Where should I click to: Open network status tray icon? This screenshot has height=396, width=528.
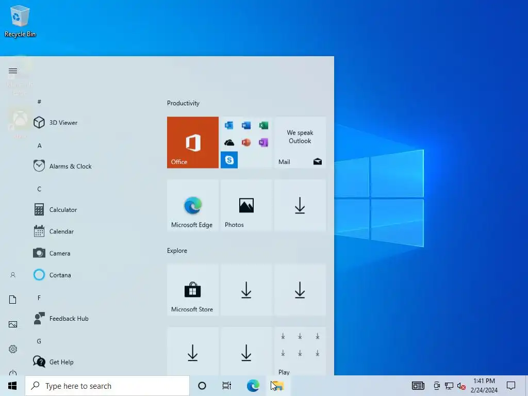tap(449, 386)
